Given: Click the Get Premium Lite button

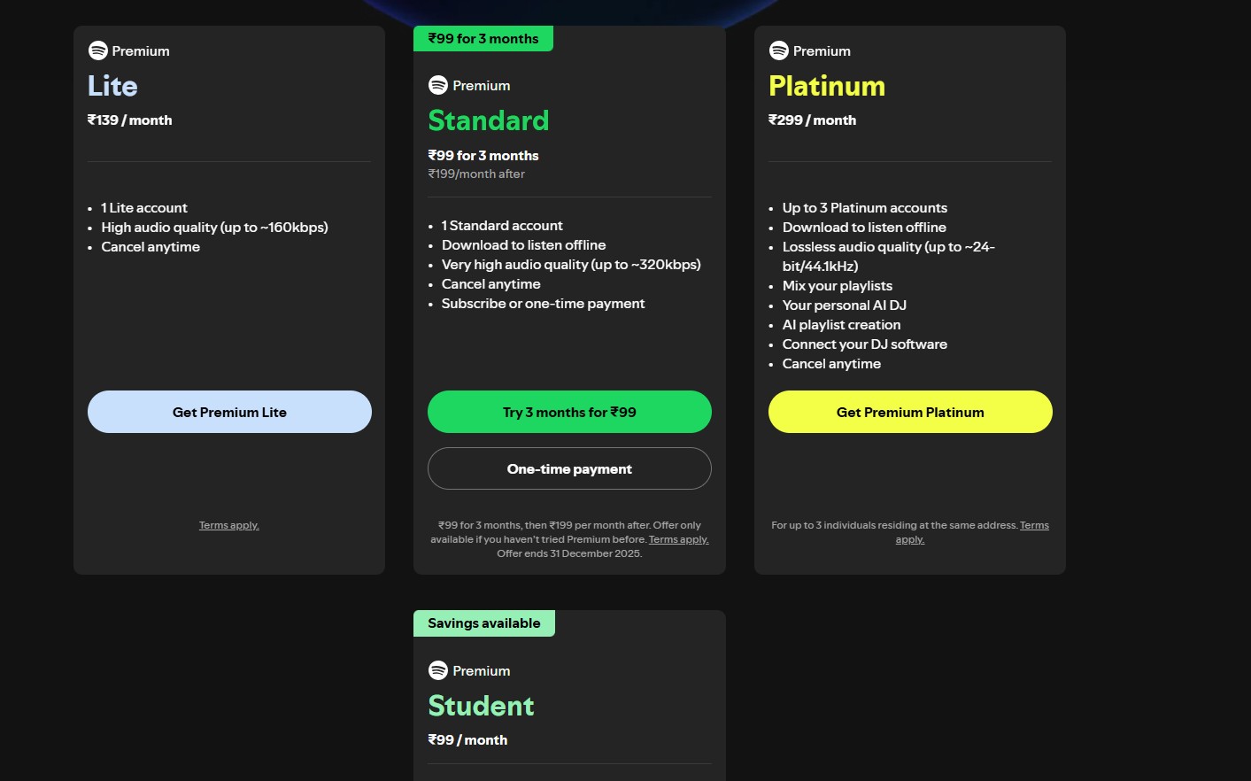Looking at the screenshot, I should [x=228, y=412].
